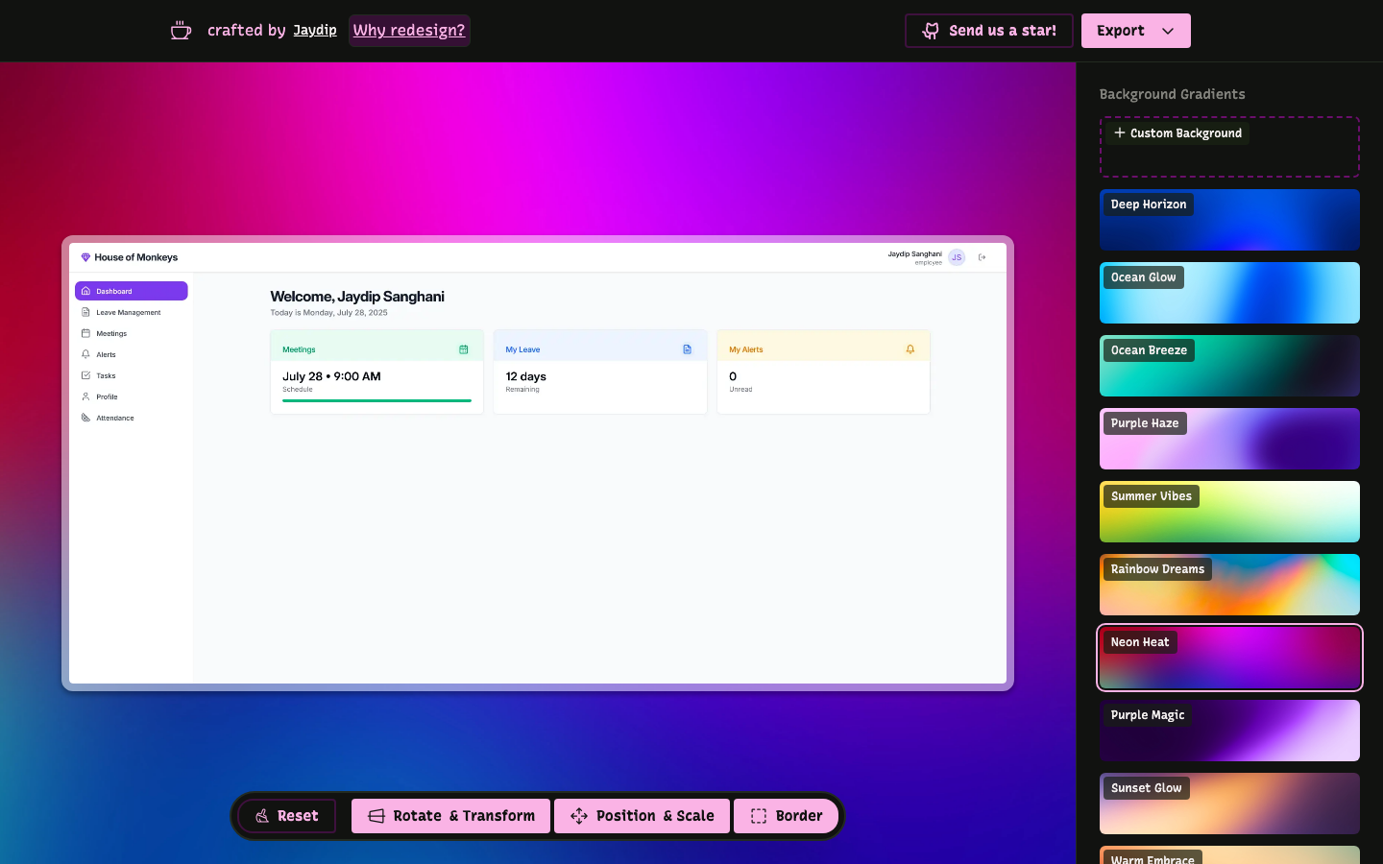Image resolution: width=1383 pixels, height=864 pixels.
Task: Click the bell icon on My Alerts card
Action: [x=910, y=349]
